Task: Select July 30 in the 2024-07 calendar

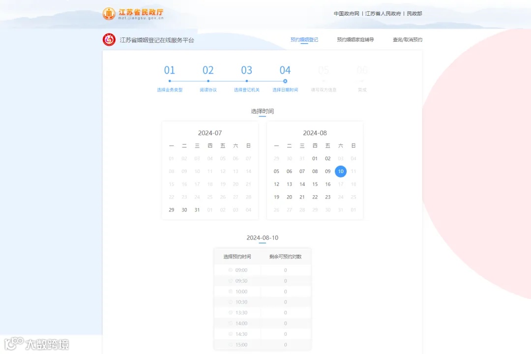Action: (x=184, y=210)
